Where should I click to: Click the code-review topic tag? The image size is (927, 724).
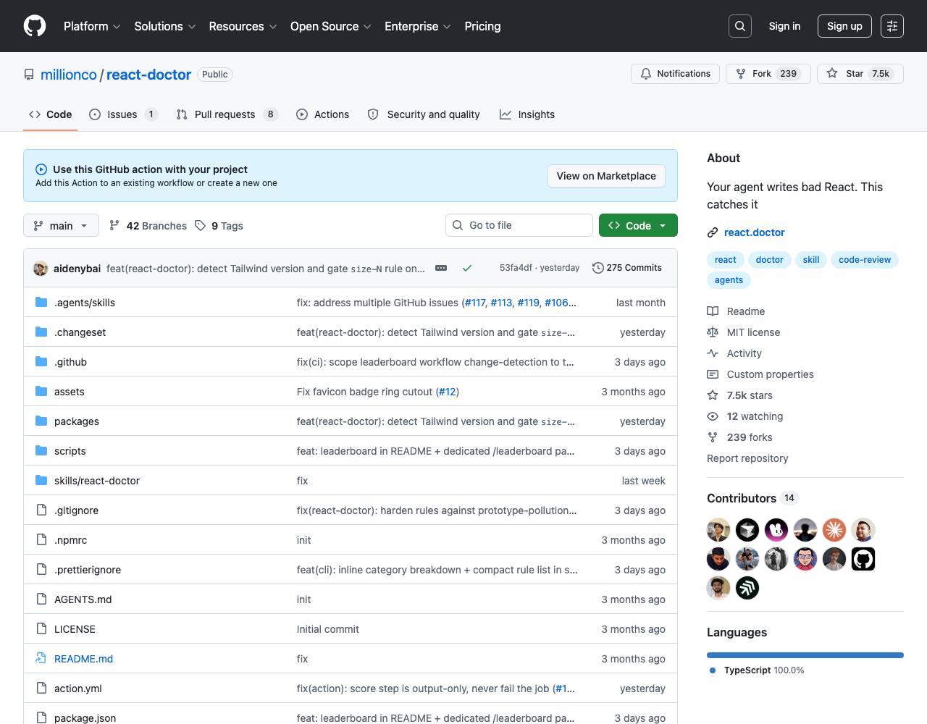click(x=865, y=260)
